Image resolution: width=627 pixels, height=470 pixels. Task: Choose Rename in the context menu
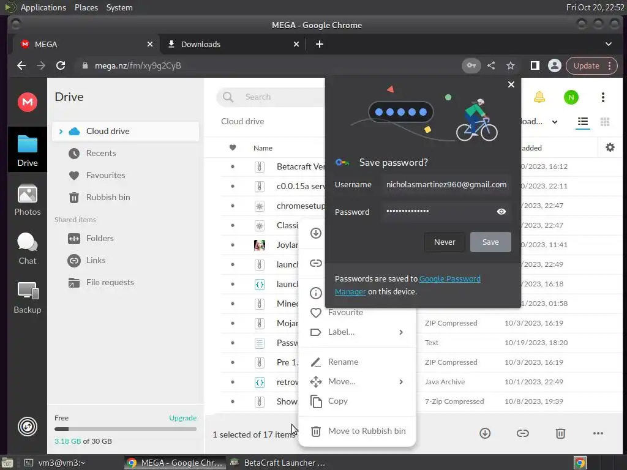pyautogui.click(x=358, y=362)
